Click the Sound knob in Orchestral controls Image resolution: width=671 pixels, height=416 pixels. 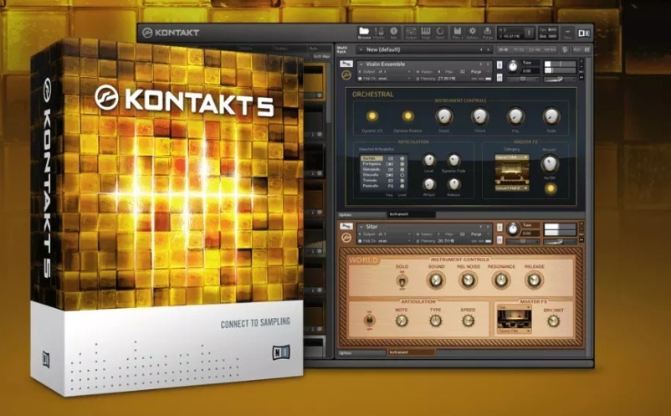tap(443, 116)
